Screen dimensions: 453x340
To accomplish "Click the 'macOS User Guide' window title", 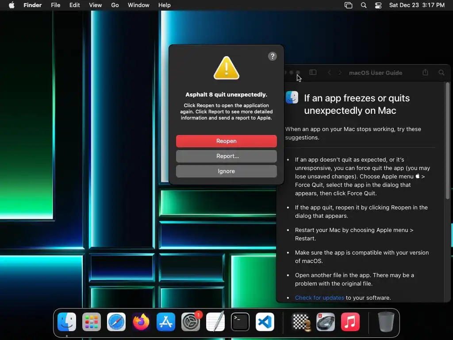I will [376, 73].
